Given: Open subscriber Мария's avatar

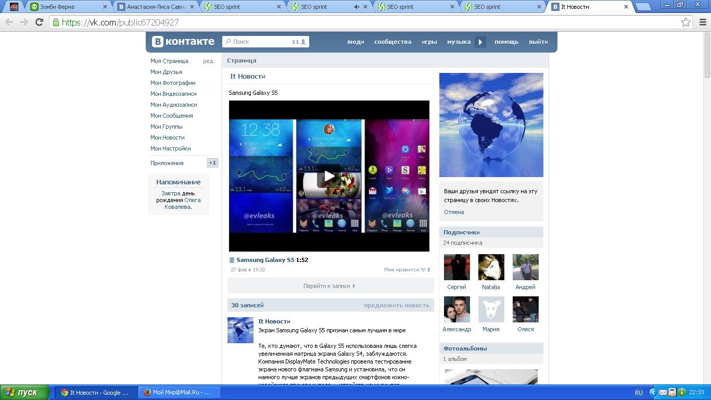Looking at the screenshot, I should coord(491,309).
